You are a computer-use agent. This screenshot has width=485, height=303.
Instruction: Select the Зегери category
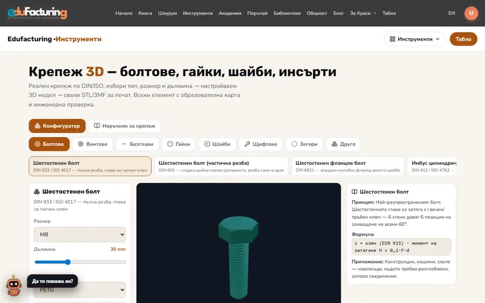304,144
